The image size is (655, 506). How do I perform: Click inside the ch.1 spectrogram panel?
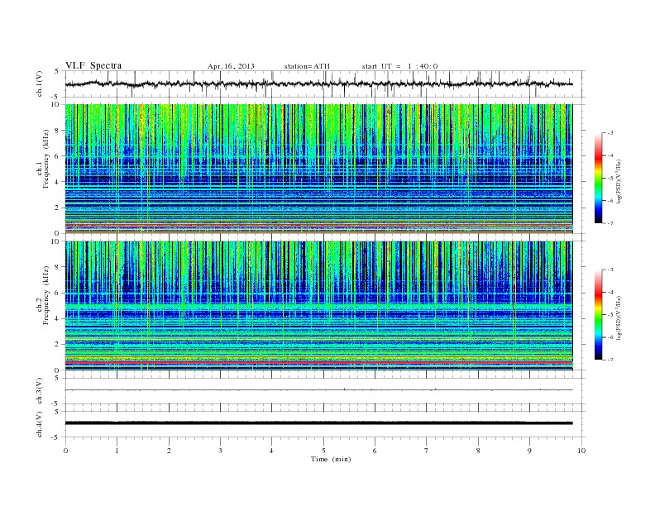[x=318, y=169]
